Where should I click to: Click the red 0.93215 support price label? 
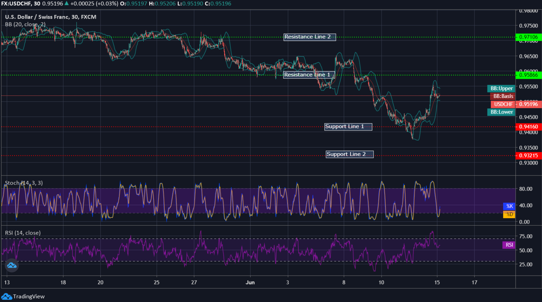528,156
